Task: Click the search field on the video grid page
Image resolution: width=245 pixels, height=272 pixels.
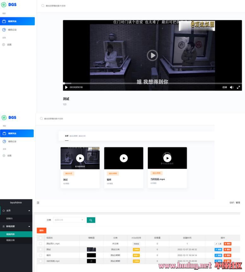Action: click(53, 119)
